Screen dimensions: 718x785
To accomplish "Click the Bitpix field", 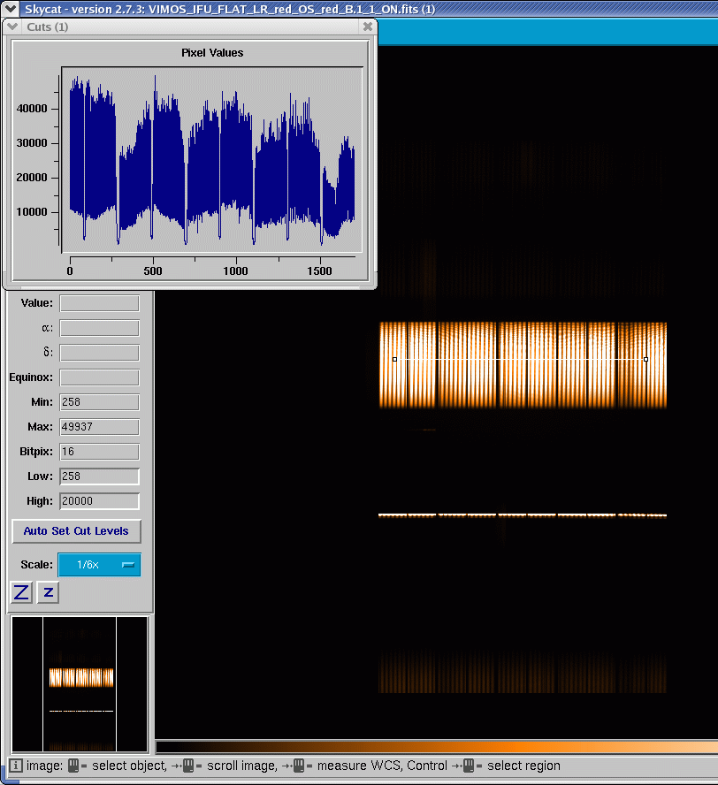I will (x=99, y=452).
